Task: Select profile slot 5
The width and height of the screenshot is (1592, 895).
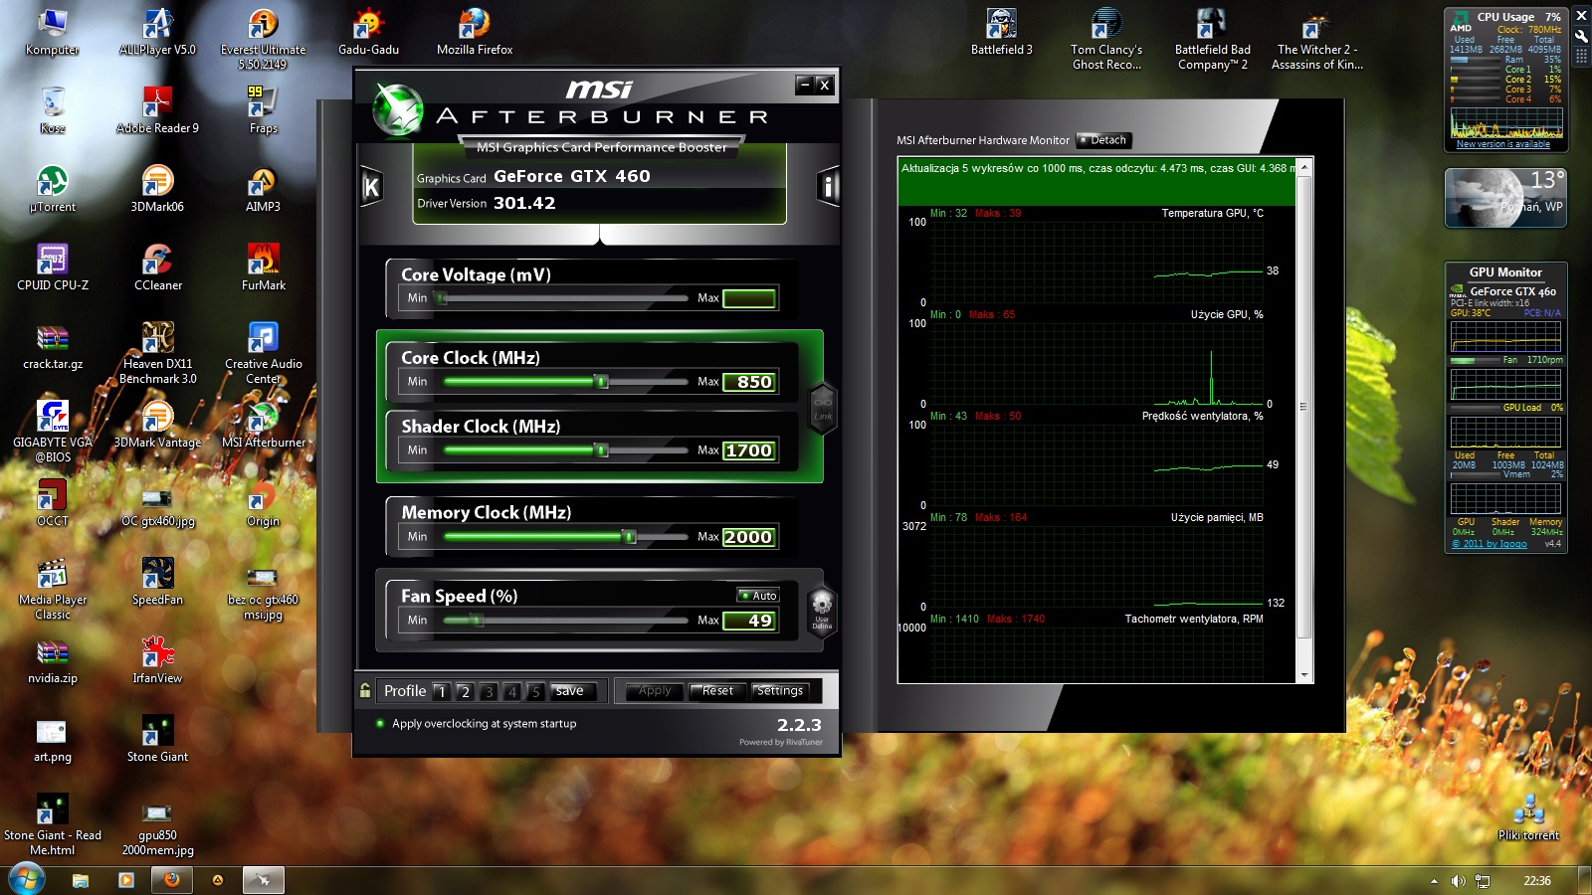Action: click(x=535, y=691)
